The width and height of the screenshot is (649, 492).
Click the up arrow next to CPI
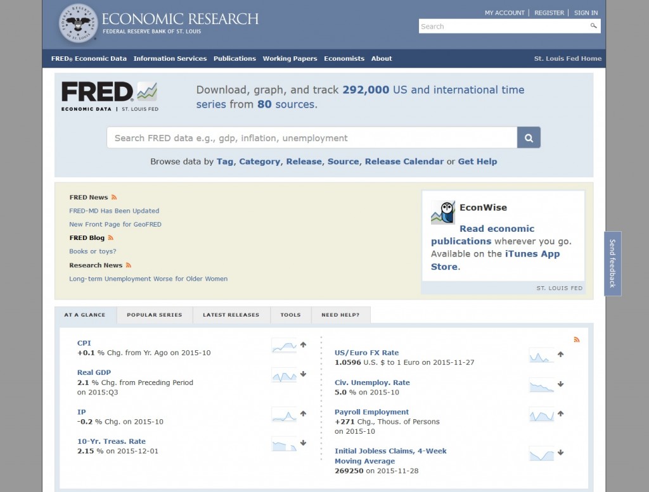click(304, 345)
